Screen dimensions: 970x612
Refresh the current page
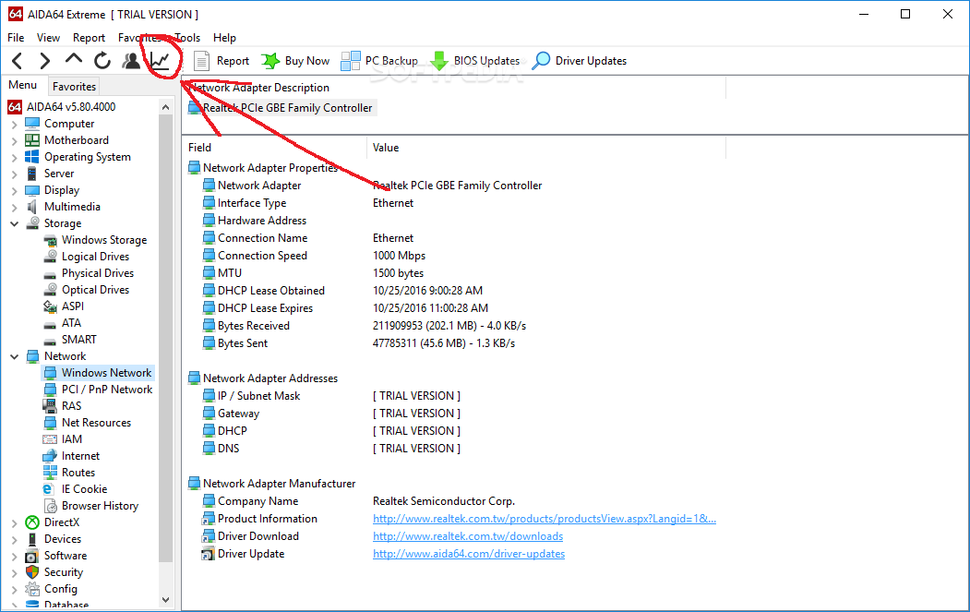[x=102, y=61]
